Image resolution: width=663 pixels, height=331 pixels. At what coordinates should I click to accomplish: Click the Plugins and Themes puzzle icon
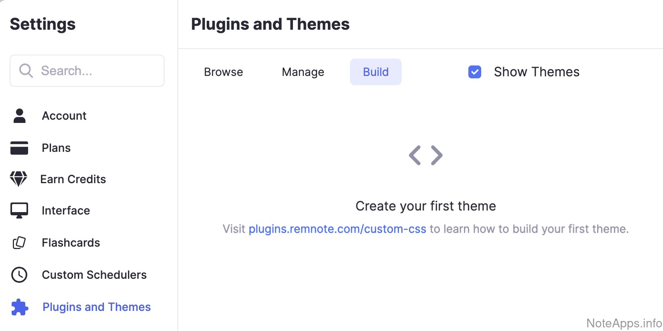tap(20, 307)
